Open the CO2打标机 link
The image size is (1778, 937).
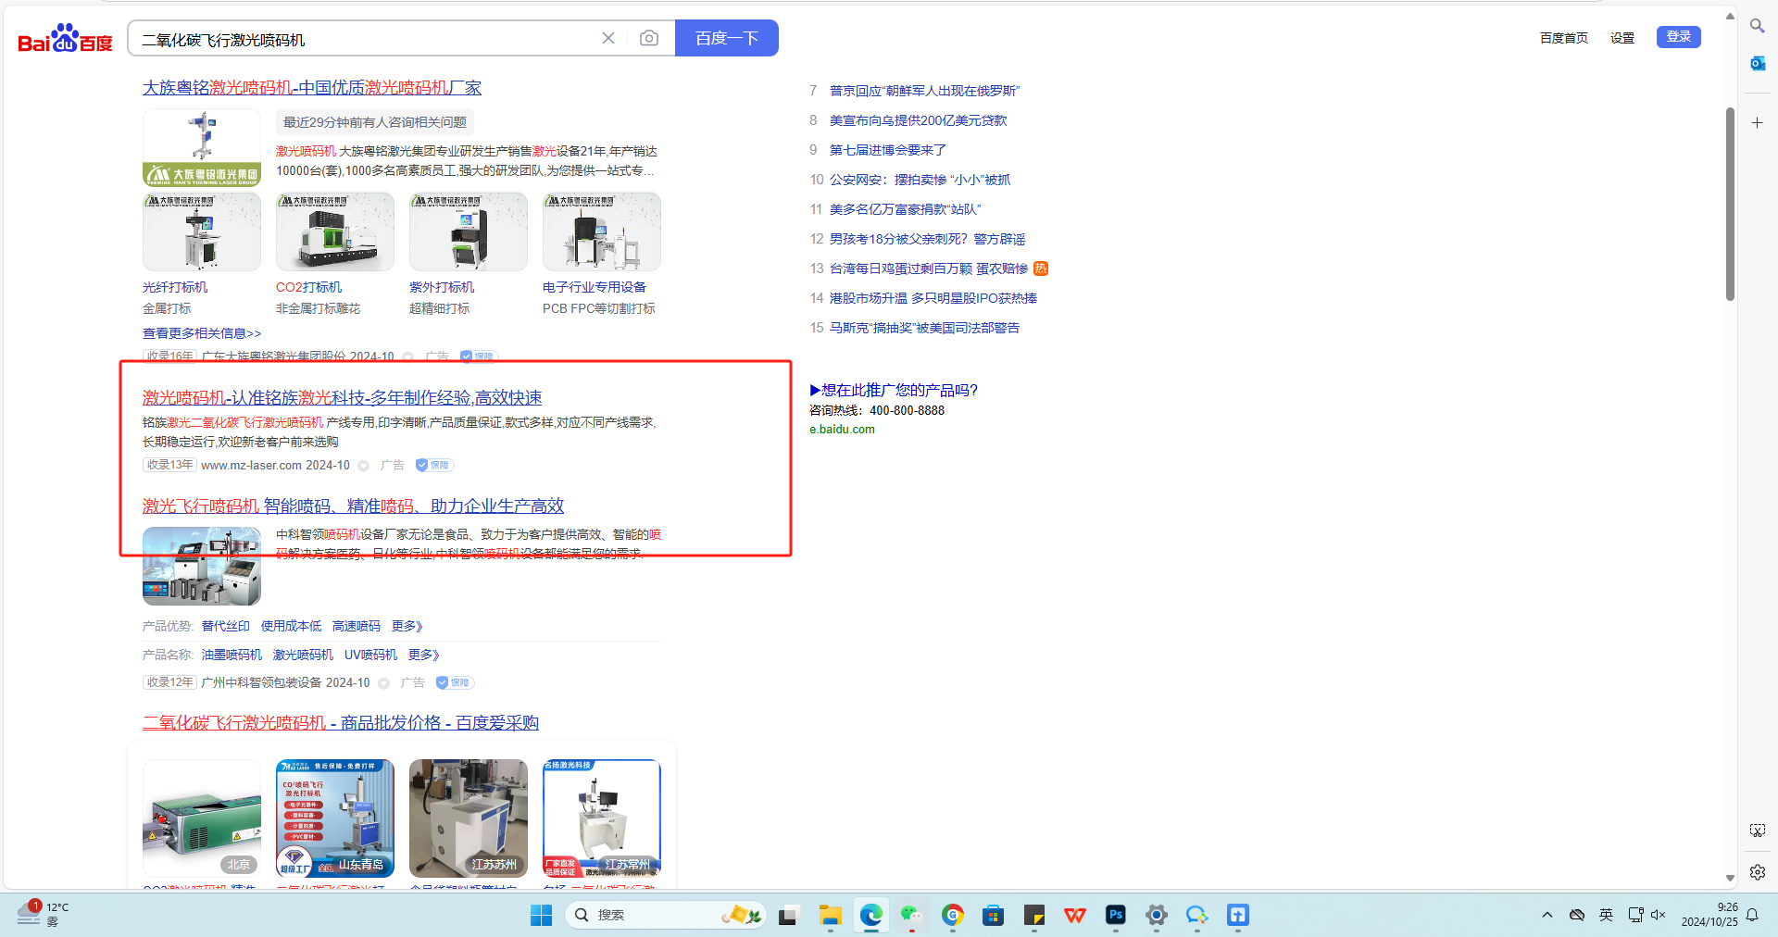click(x=308, y=287)
